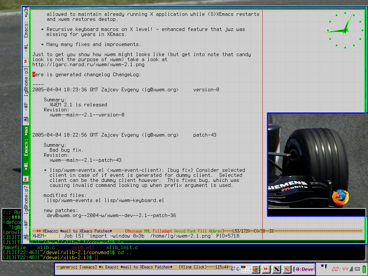Click the 'XWEM 2.1 is released' summary line
This screenshot has height=276, width=368.
coord(78,105)
